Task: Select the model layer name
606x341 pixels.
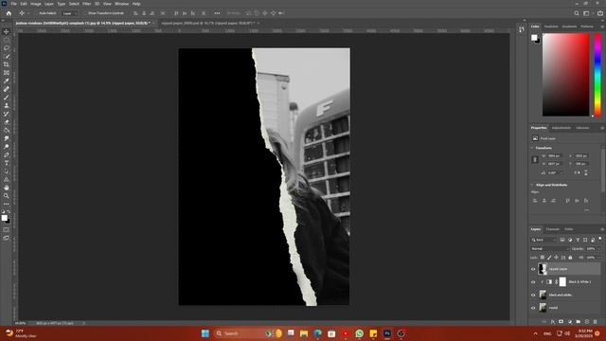Action: click(553, 308)
